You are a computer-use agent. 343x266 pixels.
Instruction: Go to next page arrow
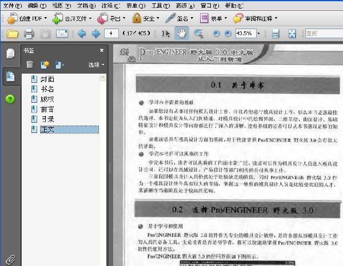click(x=96, y=34)
